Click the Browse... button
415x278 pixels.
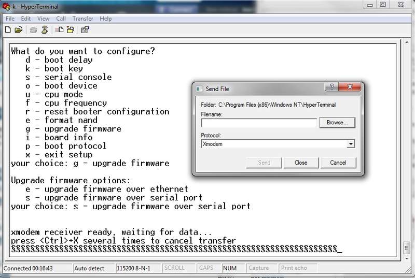pyautogui.click(x=337, y=123)
